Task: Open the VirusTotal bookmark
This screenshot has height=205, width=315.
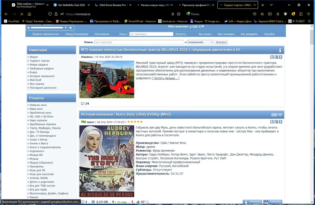Action: click(x=12, y=21)
